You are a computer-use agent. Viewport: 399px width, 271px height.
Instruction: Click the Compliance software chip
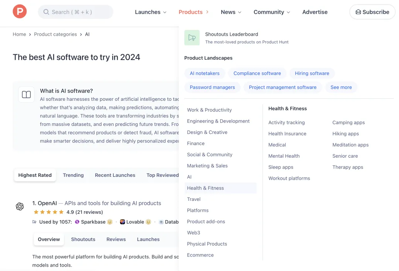pyautogui.click(x=257, y=73)
